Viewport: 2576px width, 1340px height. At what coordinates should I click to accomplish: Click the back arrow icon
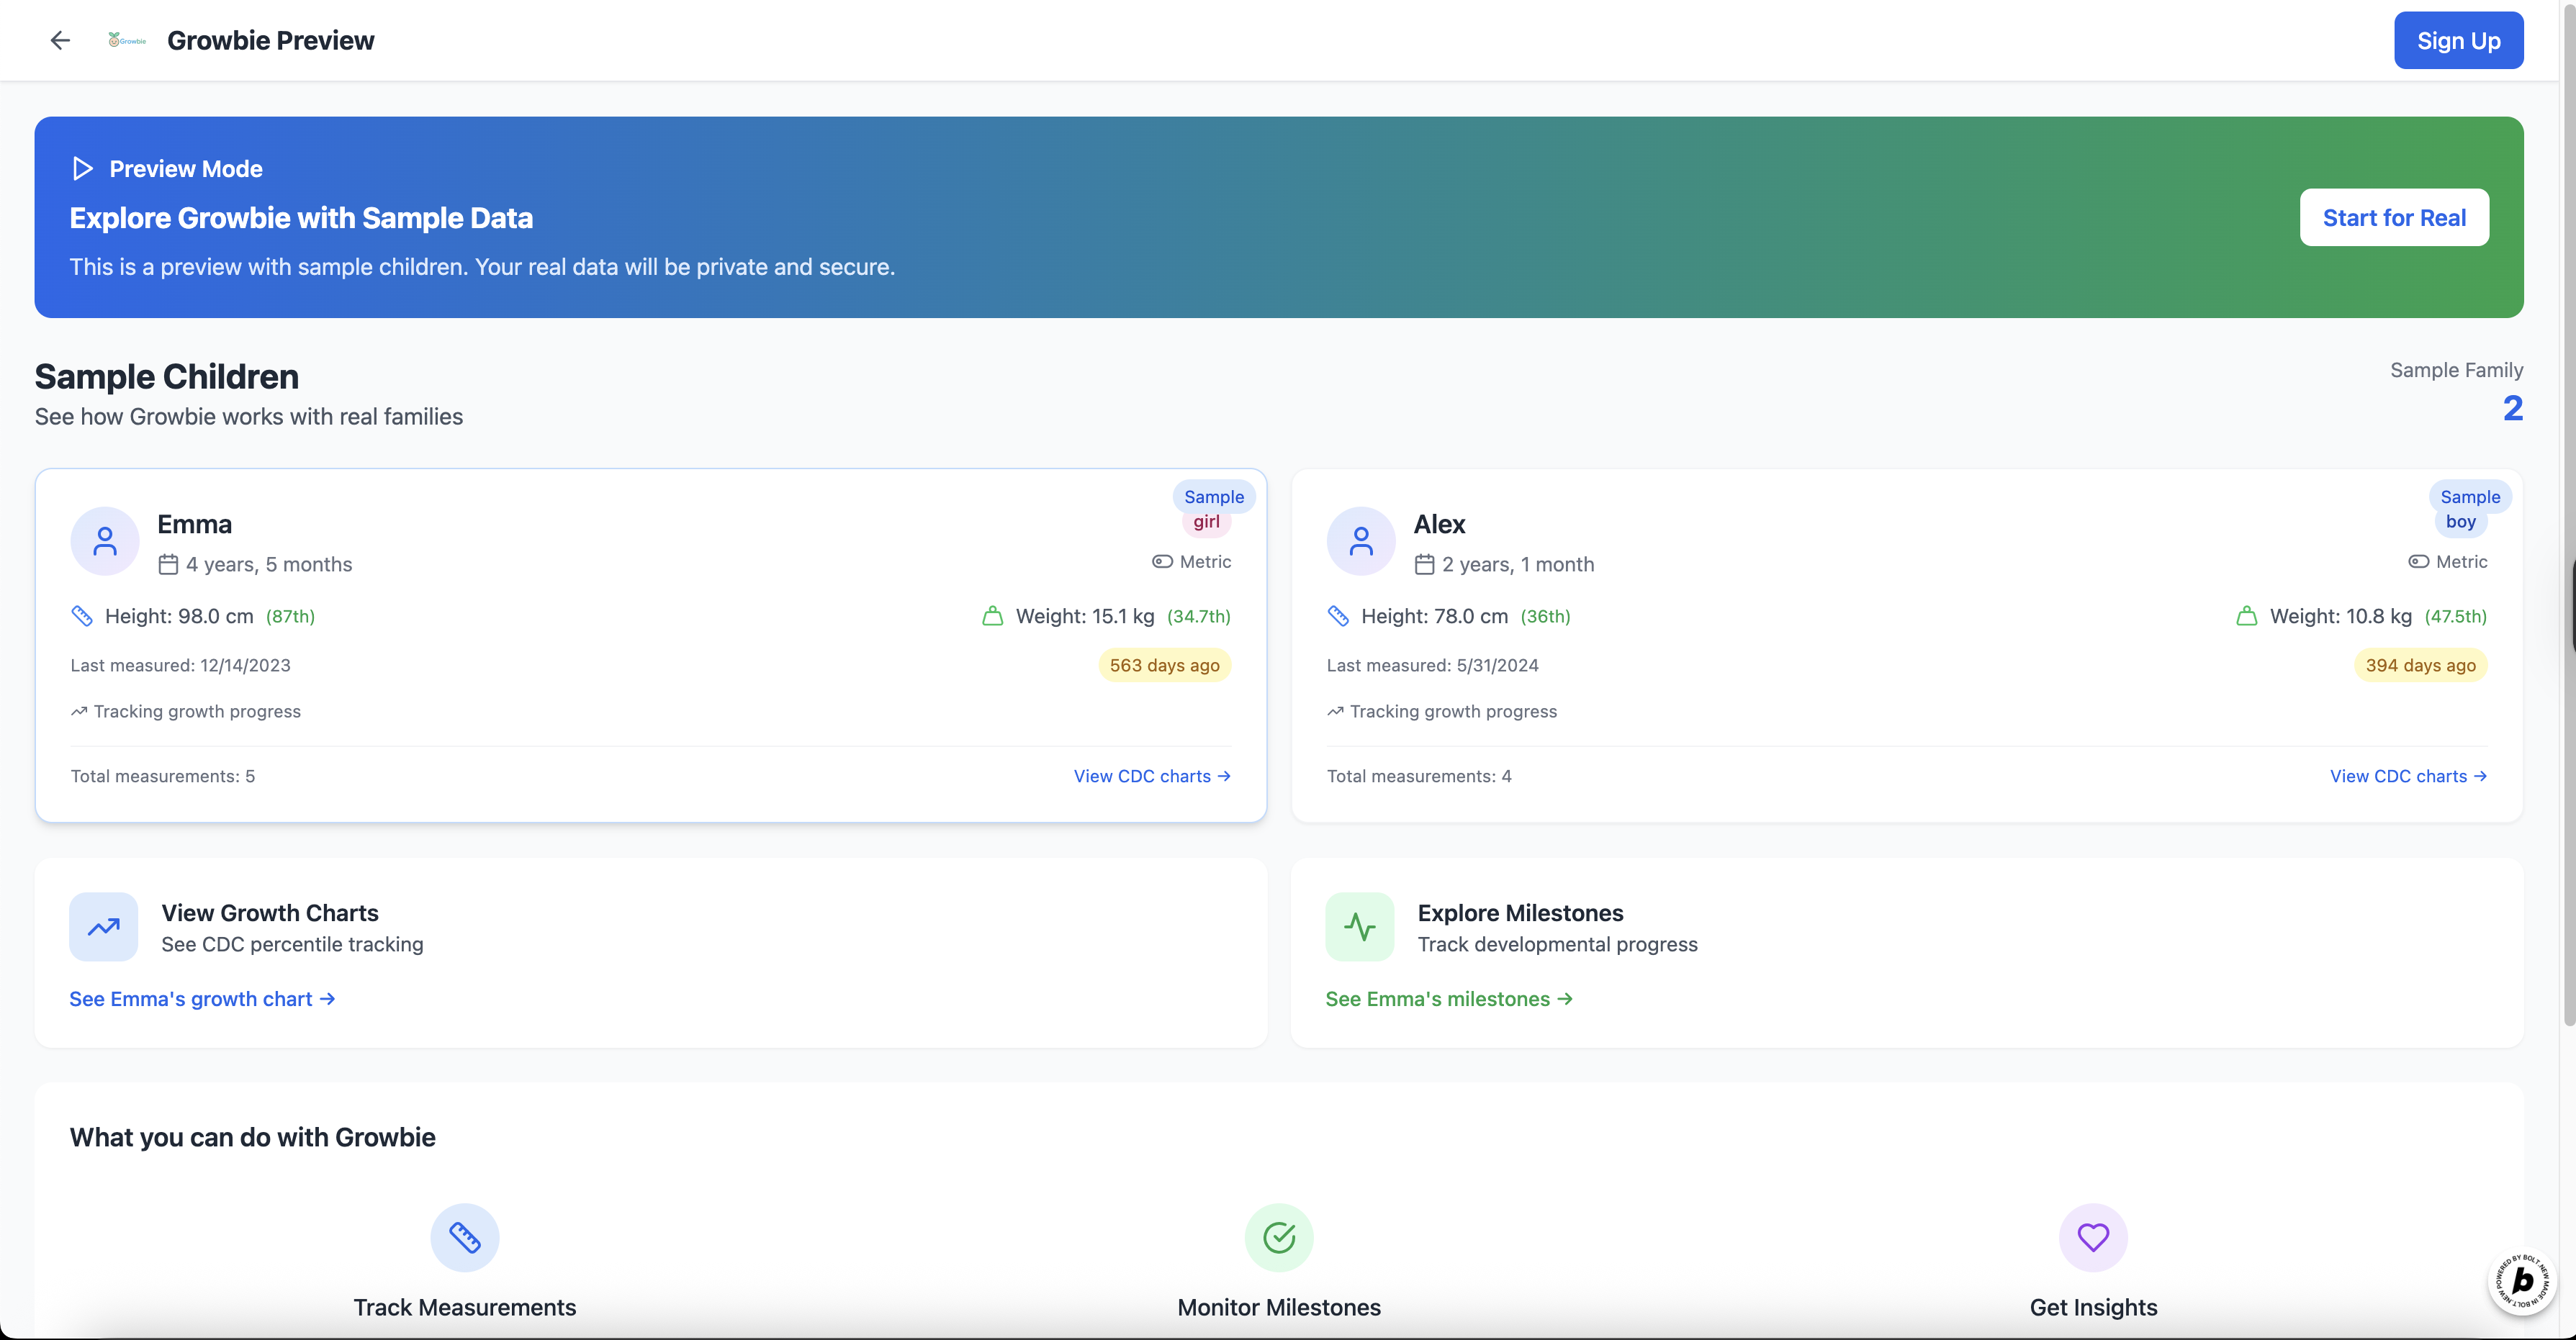click(60, 40)
